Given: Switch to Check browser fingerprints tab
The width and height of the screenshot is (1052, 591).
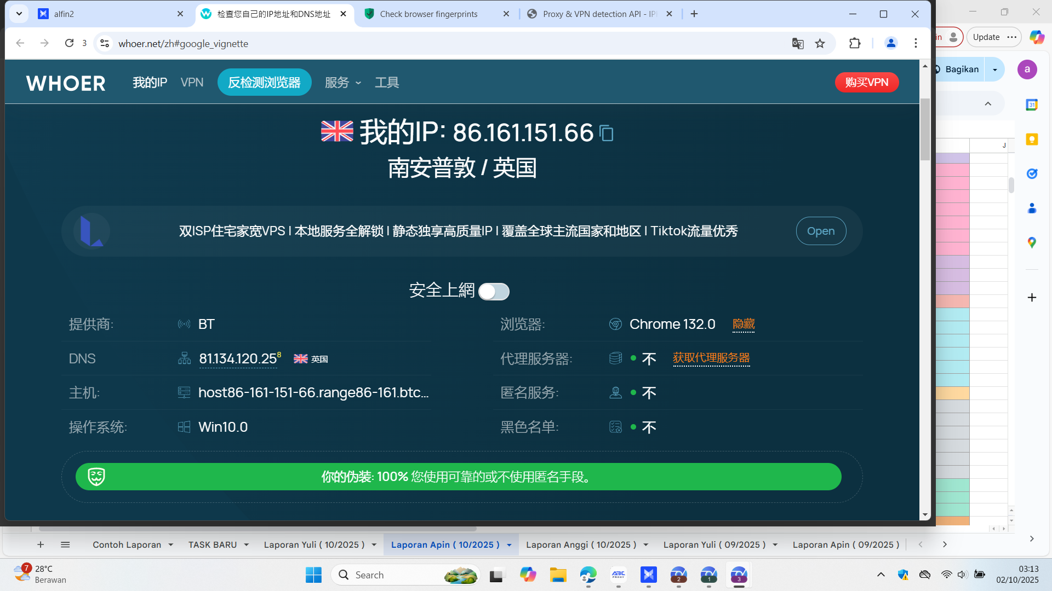Looking at the screenshot, I should pyautogui.click(x=428, y=14).
